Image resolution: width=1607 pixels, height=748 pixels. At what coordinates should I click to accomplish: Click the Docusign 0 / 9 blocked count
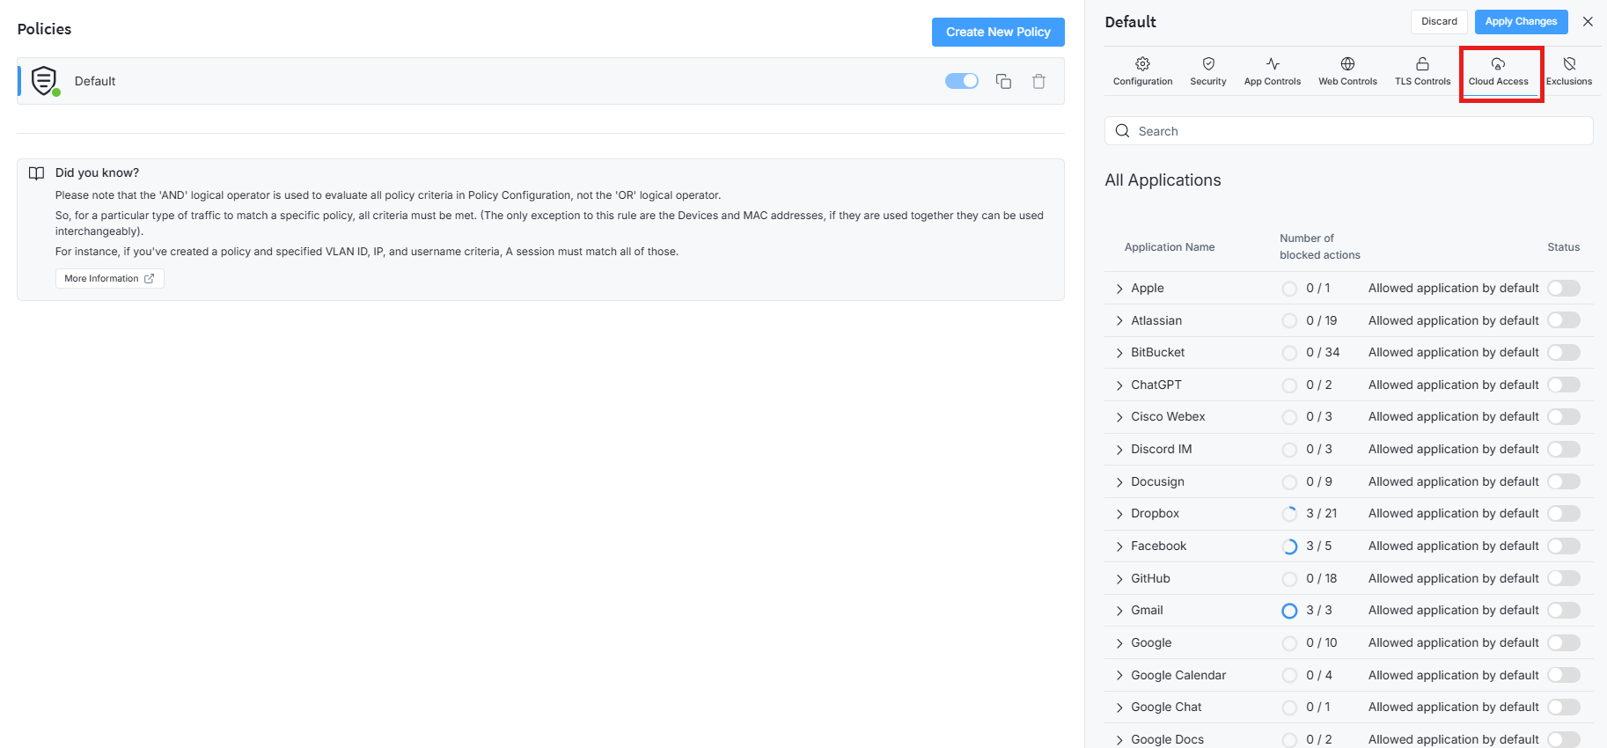(1319, 481)
